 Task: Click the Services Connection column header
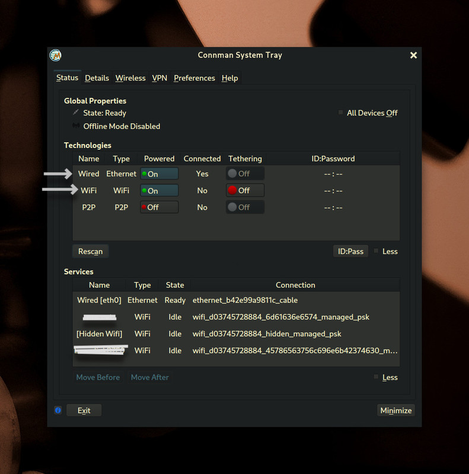tap(295, 285)
